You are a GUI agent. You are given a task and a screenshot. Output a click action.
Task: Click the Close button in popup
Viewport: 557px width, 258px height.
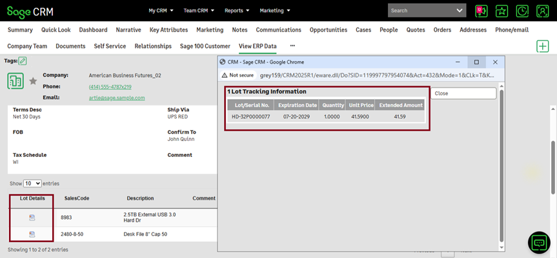463,93
